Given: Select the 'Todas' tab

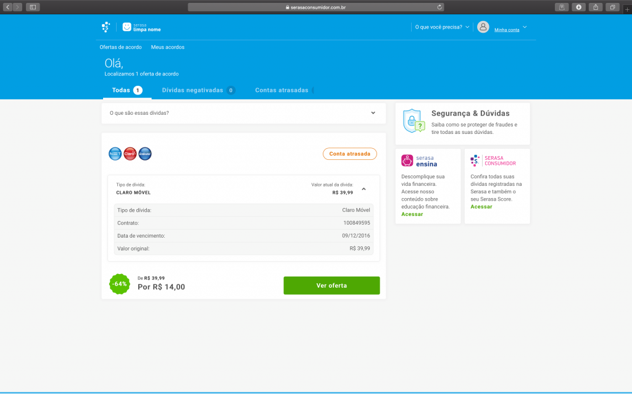Looking at the screenshot, I should [127, 90].
